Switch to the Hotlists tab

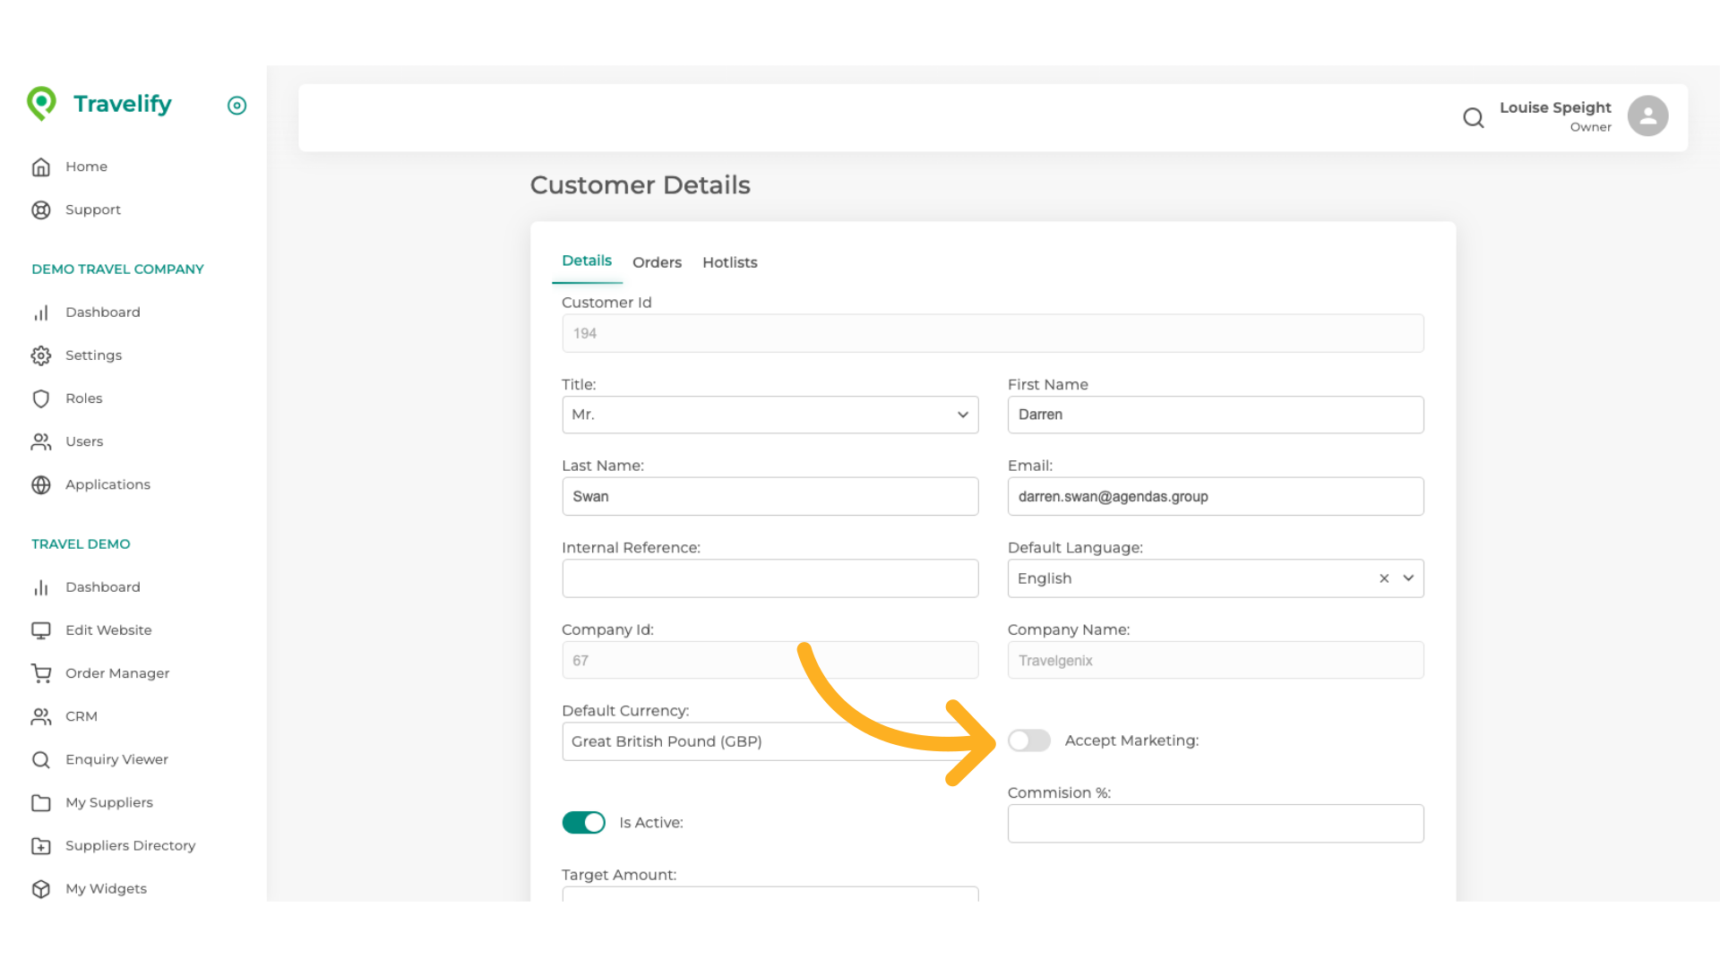(x=729, y=262)
